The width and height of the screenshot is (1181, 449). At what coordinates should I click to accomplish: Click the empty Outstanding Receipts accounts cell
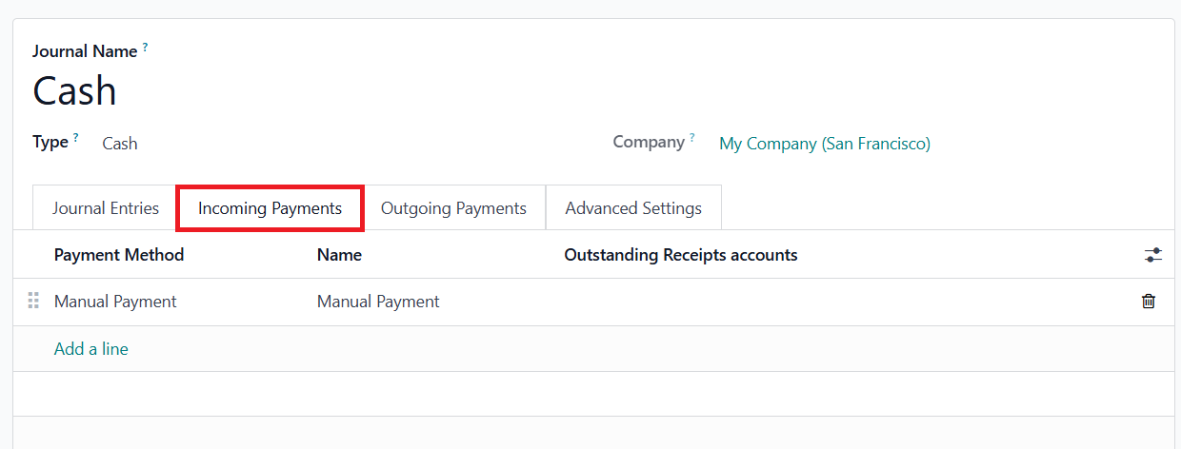click(762, 302)
